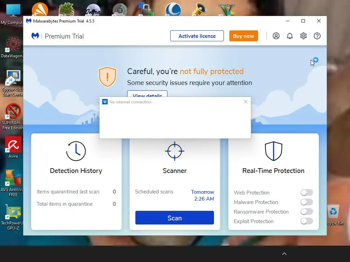Click the Exploit Protection label
Viewport: 350px width, 262px height.
[254, 221]
